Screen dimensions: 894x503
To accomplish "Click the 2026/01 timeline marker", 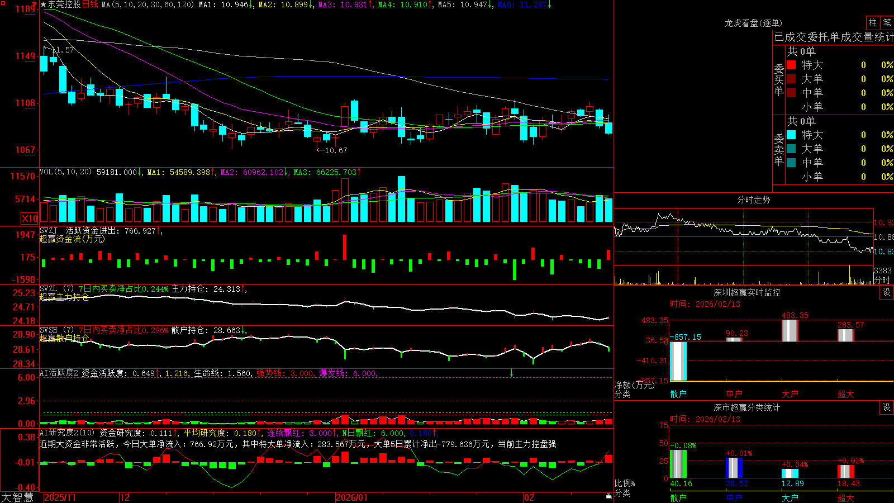I will pyautogui.click(x=352, y=497).
